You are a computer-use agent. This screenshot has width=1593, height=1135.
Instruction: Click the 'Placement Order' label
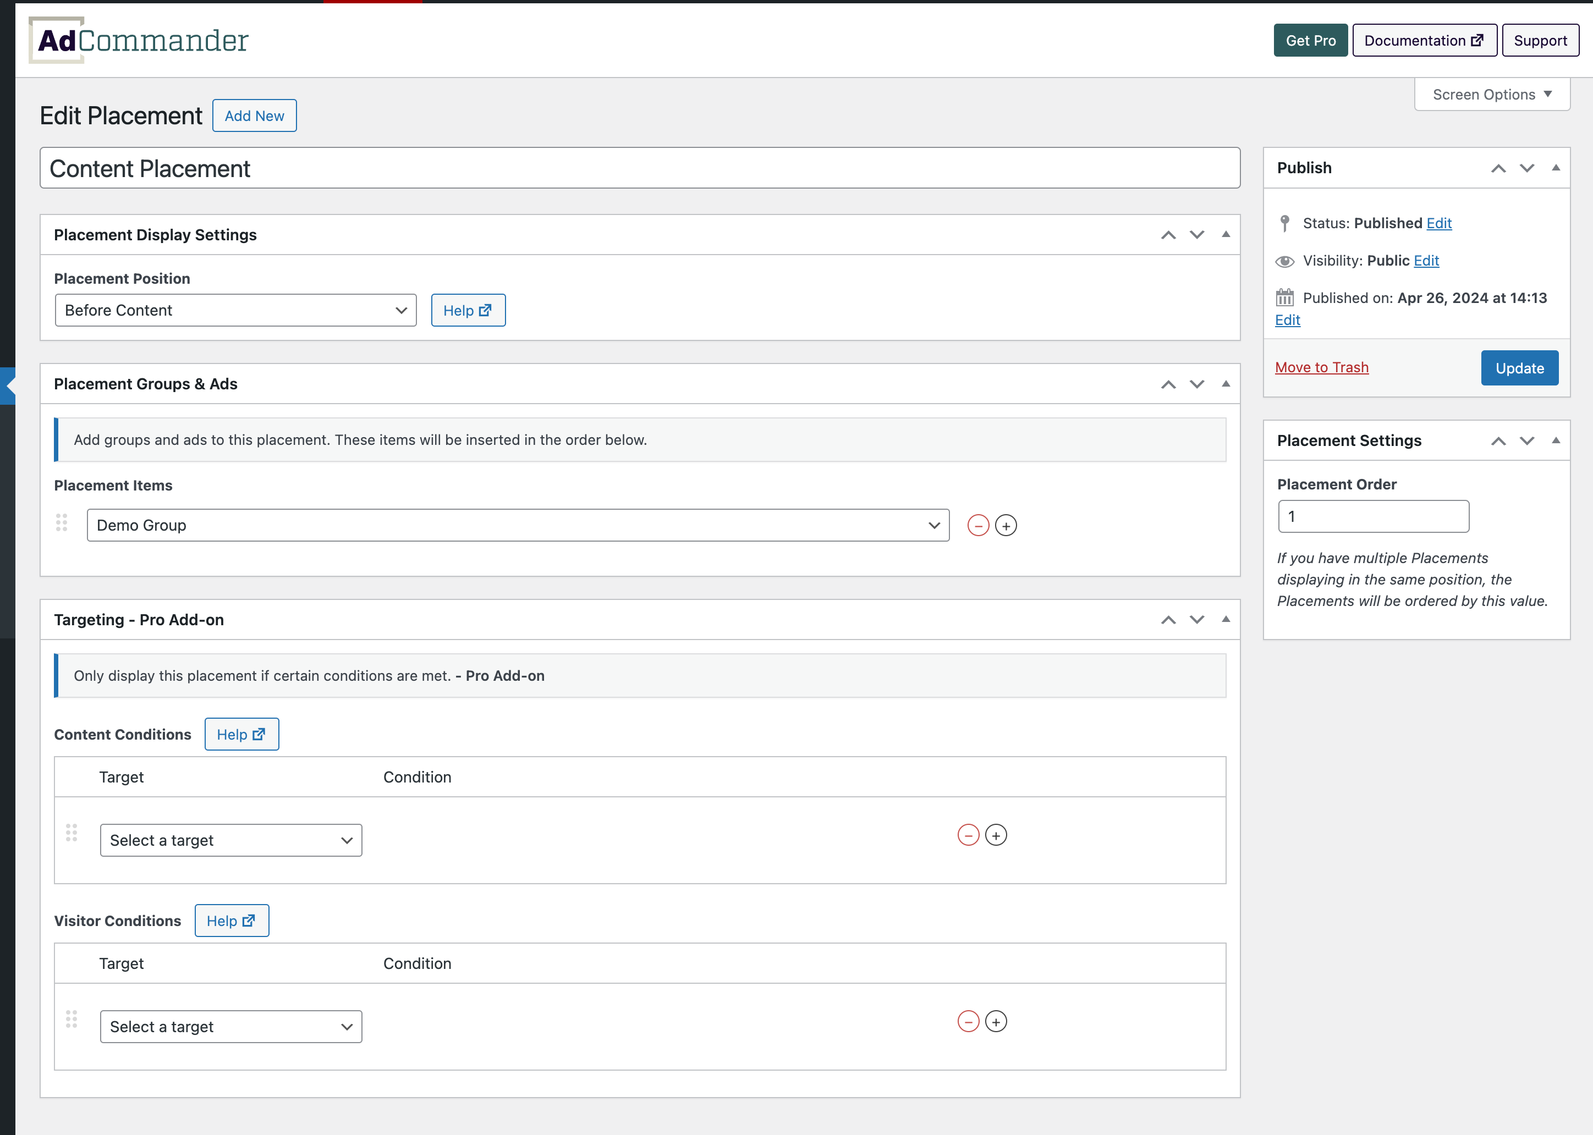pyautogui.click(x=1337, y=484)
